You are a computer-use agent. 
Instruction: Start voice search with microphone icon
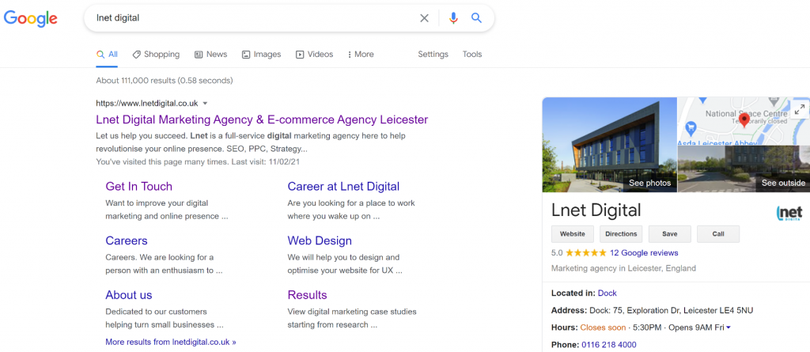click(453, 18)
